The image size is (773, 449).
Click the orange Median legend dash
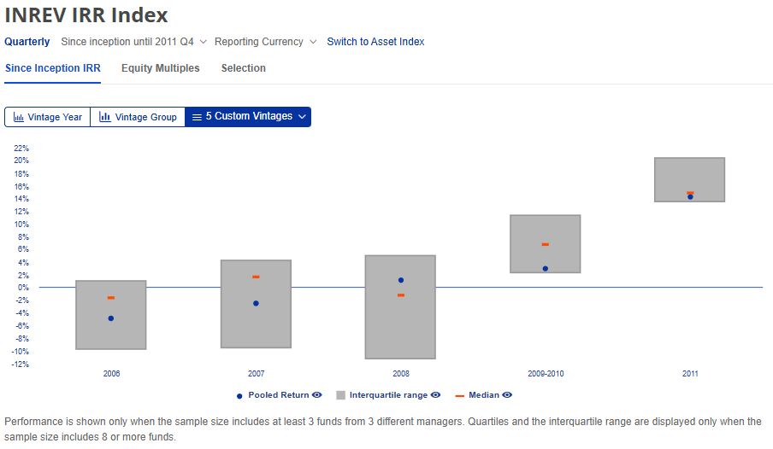coord(459,396)
